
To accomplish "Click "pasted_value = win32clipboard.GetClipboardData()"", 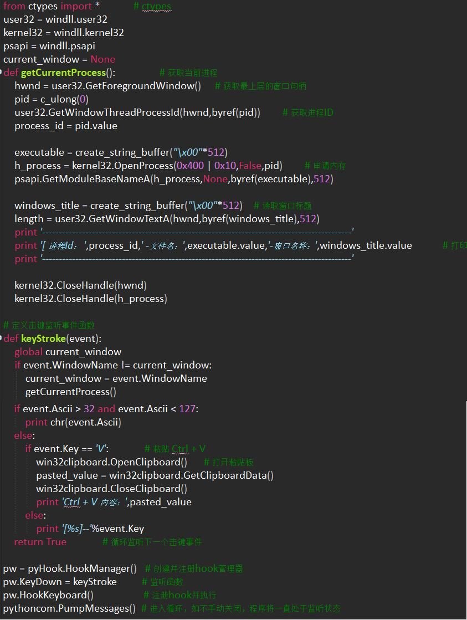I will pyautogui.click(x=155, y=475).
